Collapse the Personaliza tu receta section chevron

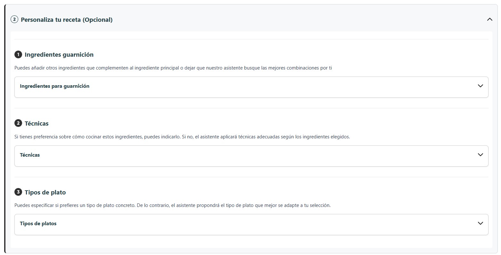pos(489,20)
